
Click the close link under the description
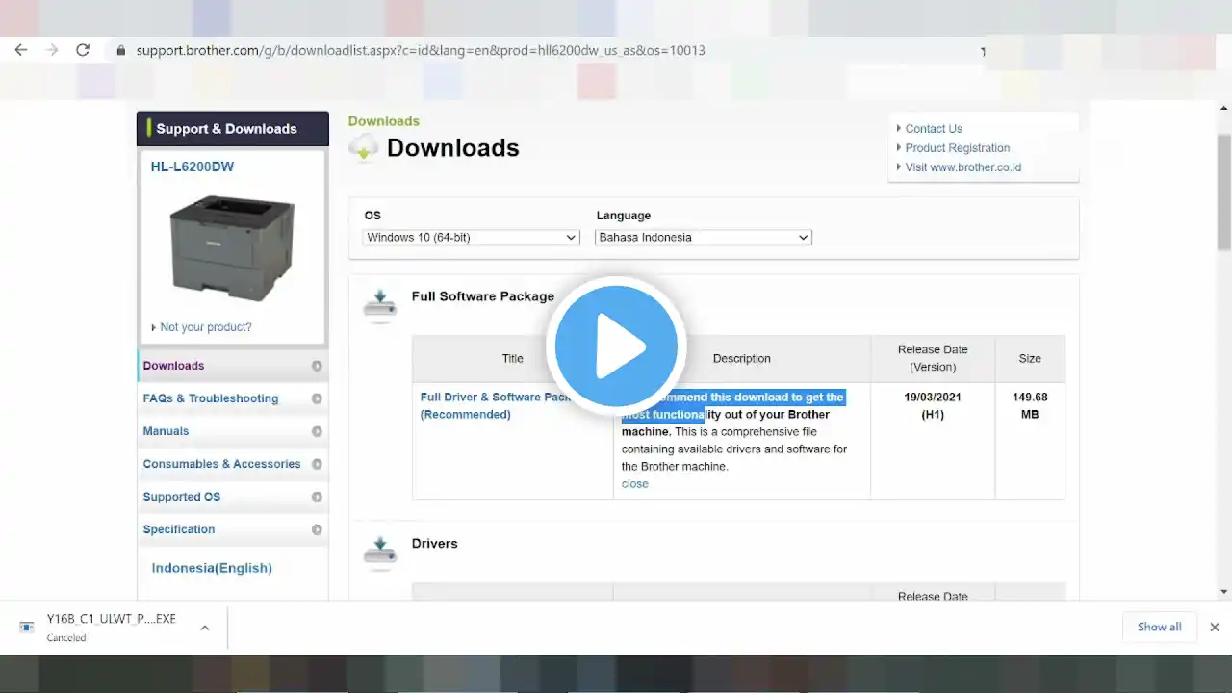(635, 484)
